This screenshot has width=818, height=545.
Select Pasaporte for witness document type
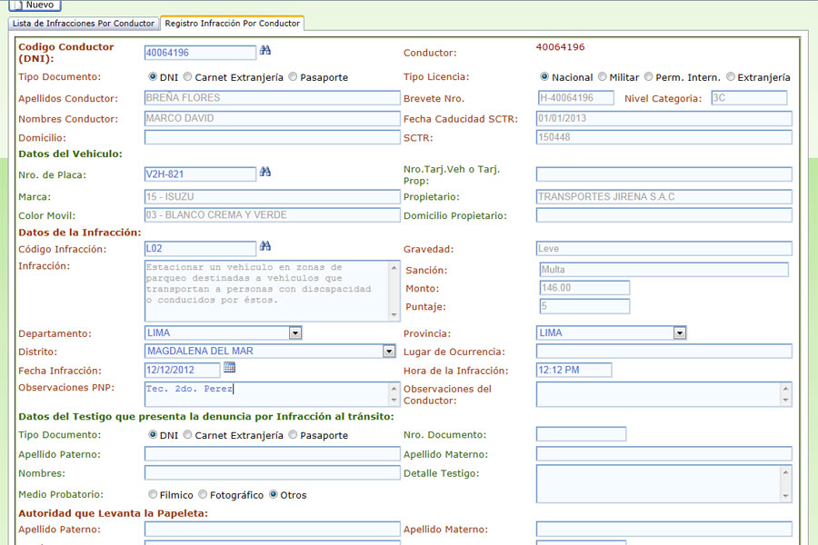point(293,435)
